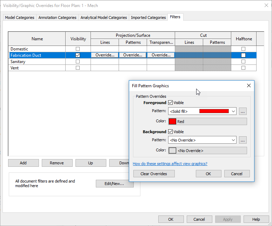Open the Annotation Categories tab
This screenshot has width=272, height=226.
click(x=57, y=18)
